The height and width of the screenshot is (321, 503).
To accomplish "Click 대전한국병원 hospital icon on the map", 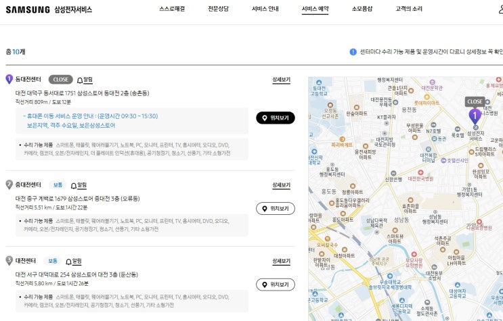I will 420,173.
